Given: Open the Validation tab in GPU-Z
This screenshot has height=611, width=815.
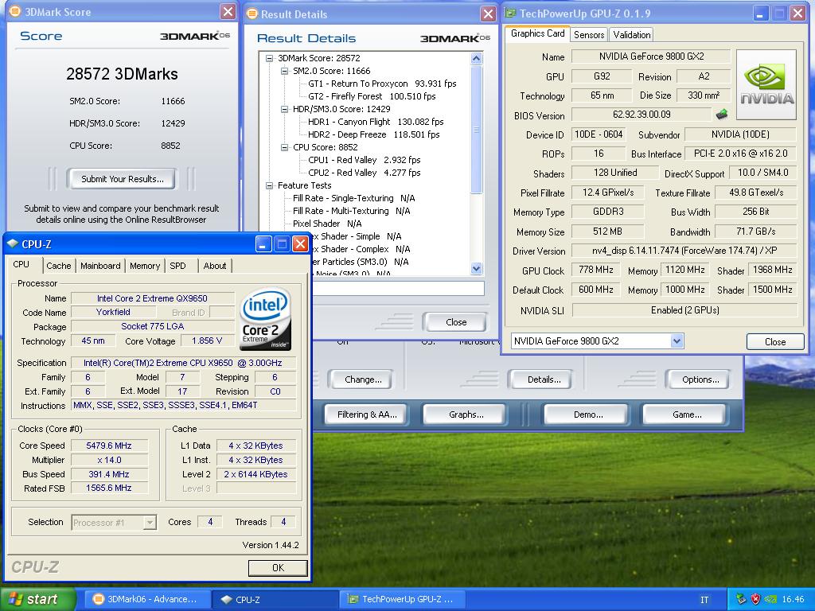Looking at the screenshot, I should pos(631,35).
